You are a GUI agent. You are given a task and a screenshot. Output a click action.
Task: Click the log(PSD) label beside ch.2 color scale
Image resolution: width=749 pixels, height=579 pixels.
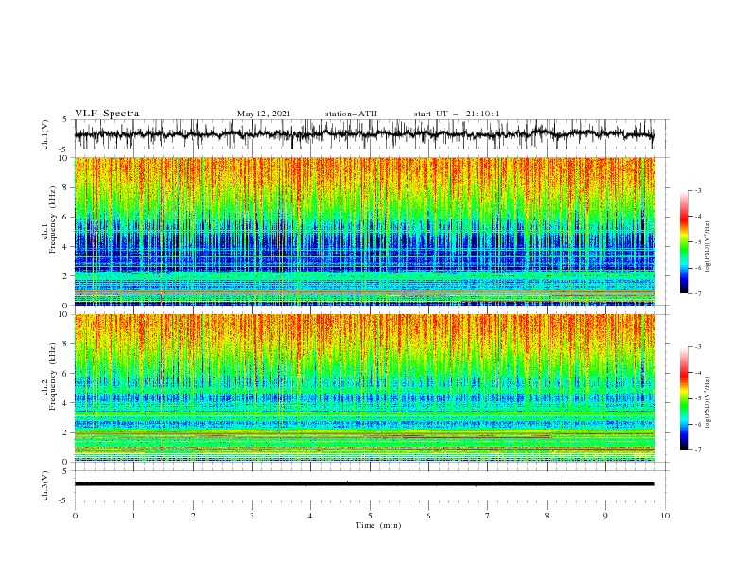point(707,403)
